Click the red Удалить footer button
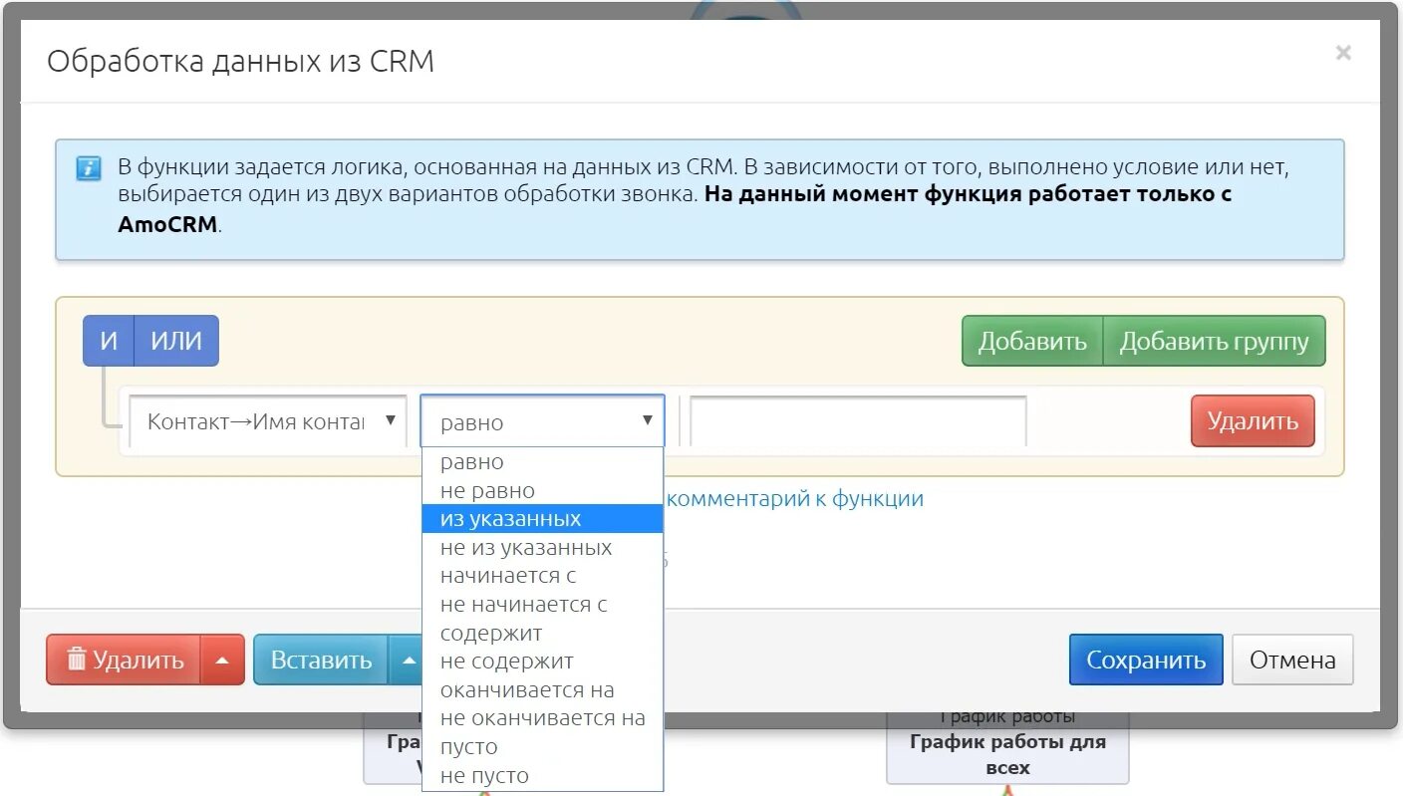Image resolution: width=1403 pixels, height=796 pixels. (125, 660)
